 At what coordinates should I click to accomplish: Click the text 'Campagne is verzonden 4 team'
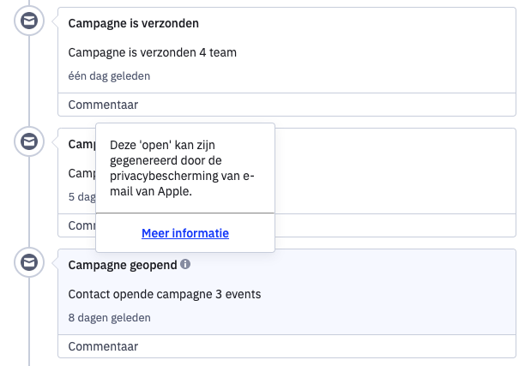point(153,52)
